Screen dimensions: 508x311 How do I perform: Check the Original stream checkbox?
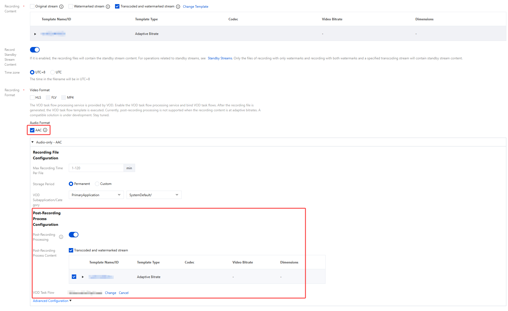(32, 6)
